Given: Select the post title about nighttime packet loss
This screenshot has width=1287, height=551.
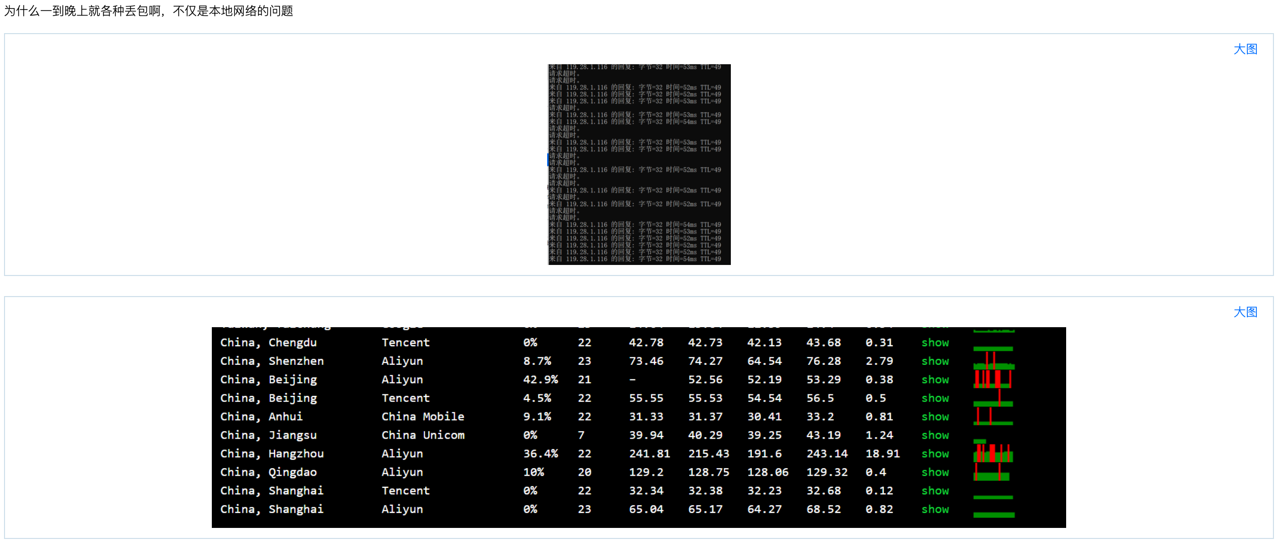Looking at the screenshot, I should 149,11.
